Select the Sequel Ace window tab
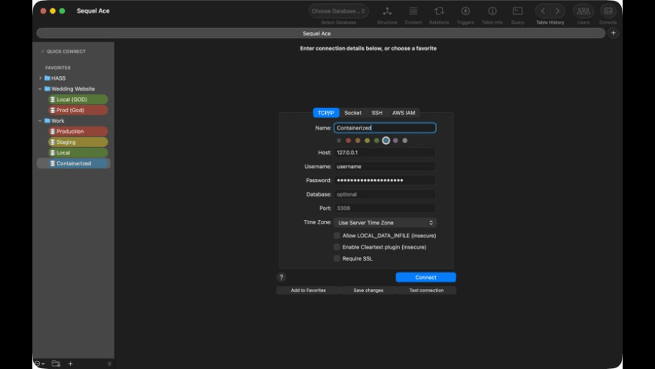This screenshot has width=655, height=369. [321, 33]
